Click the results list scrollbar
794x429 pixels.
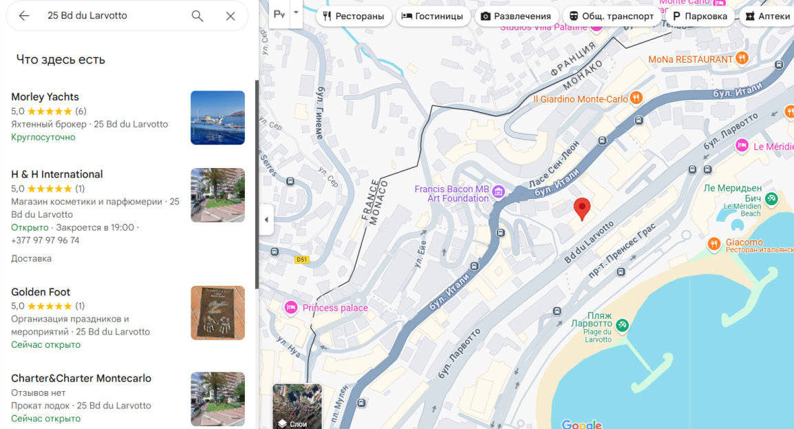[x=257, y=185]
